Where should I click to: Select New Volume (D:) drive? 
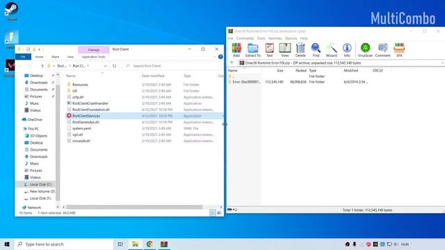pyautogui.click(x=40, y=192)
